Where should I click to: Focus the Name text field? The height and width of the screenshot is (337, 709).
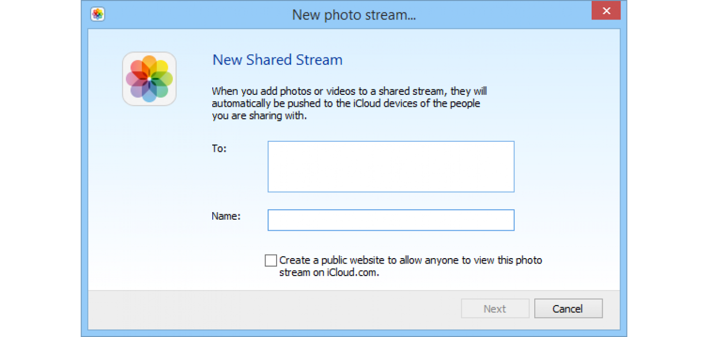(391, 220)
